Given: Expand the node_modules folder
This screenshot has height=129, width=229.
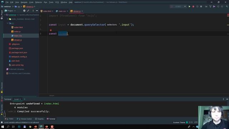Looking at the screenshot, I should (x=8, y=19).
